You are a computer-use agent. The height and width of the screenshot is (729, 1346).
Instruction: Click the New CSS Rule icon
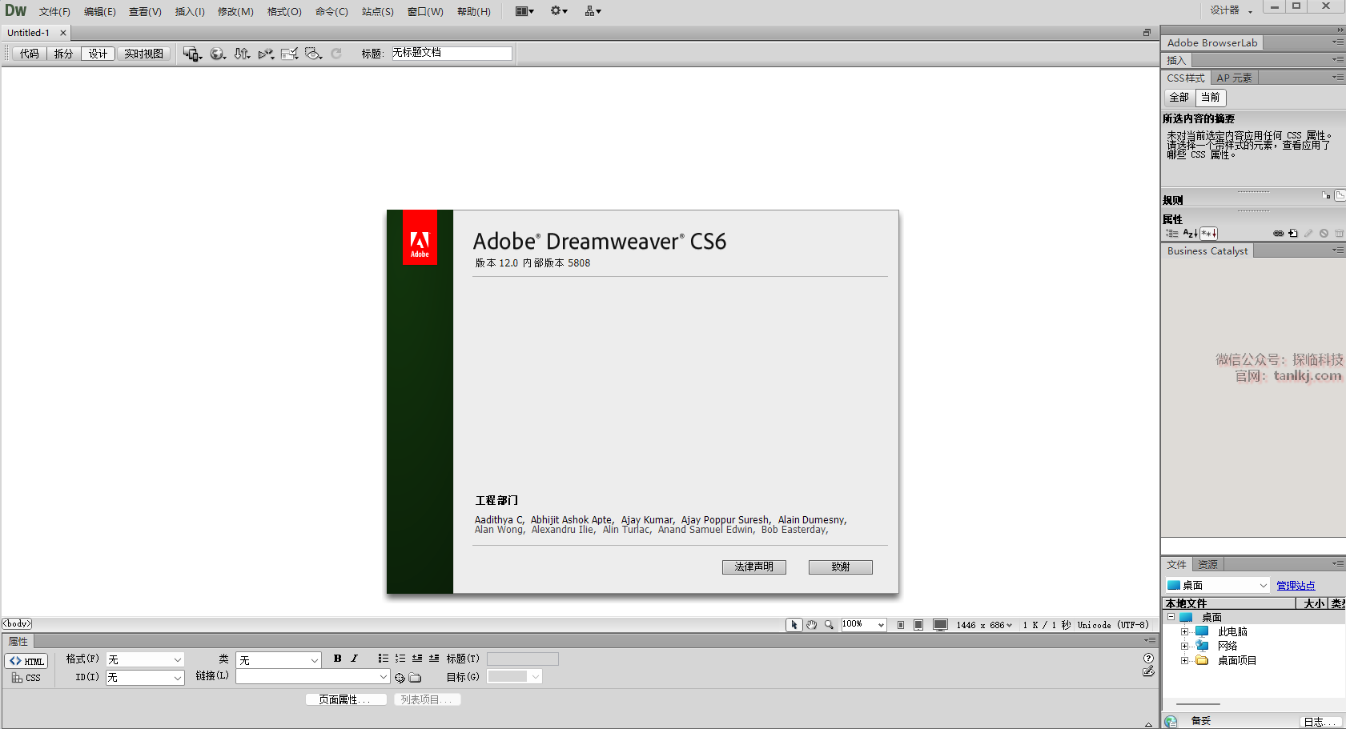coord(1293,234)
